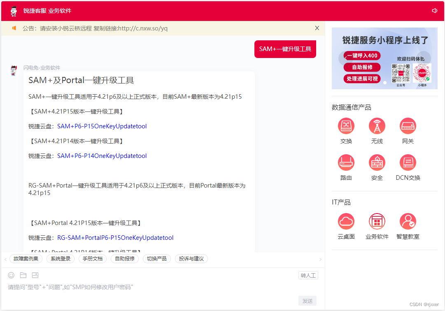Click the 锐捷服务小程序 promotional banner
This screenshot has height=311, width=445.
pyautogui.click(x=384, y=58)
